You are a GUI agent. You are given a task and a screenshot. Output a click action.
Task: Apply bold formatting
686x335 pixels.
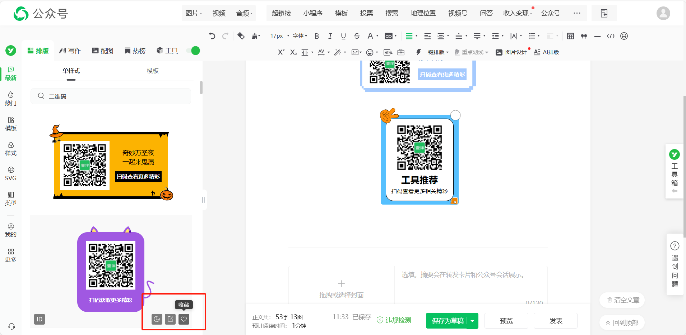317,36
